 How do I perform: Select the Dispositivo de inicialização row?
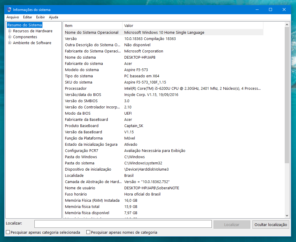164,169
